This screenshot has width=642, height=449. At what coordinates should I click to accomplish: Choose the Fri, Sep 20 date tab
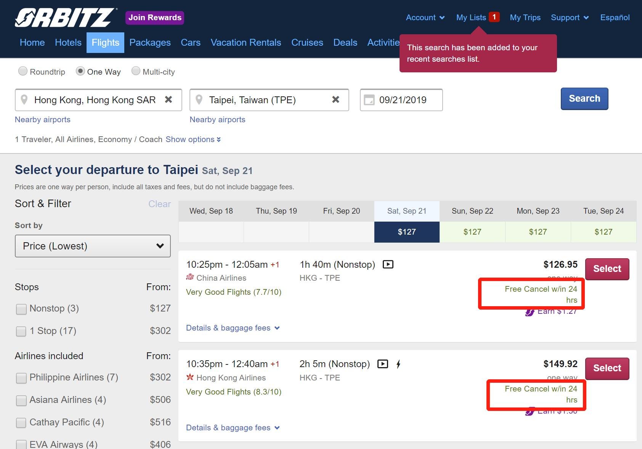point(342,222)
